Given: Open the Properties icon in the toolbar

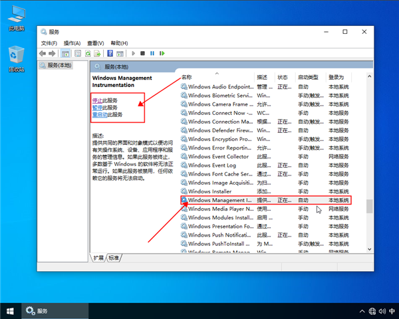Looking at the screenshot, I should click(x=78, y=53).
